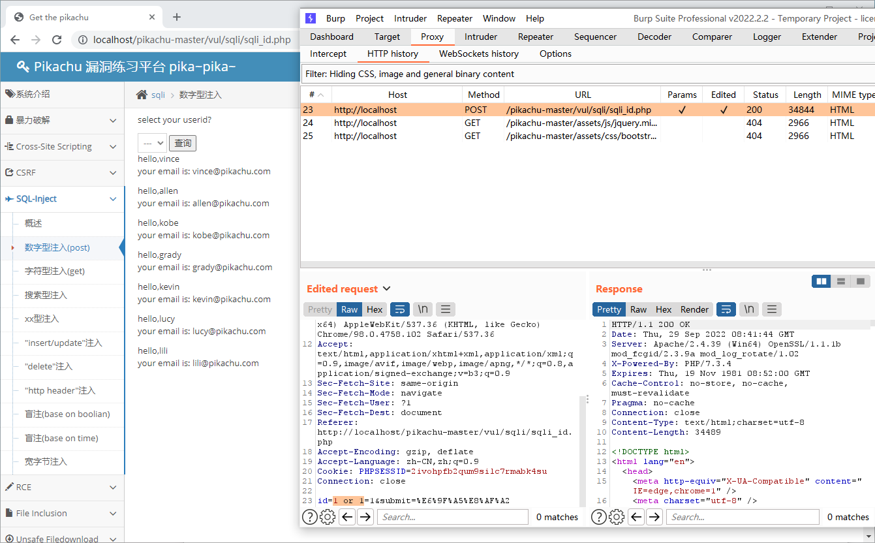
Task: Click the pane divider between request and response
Action: tap(586, 398)
